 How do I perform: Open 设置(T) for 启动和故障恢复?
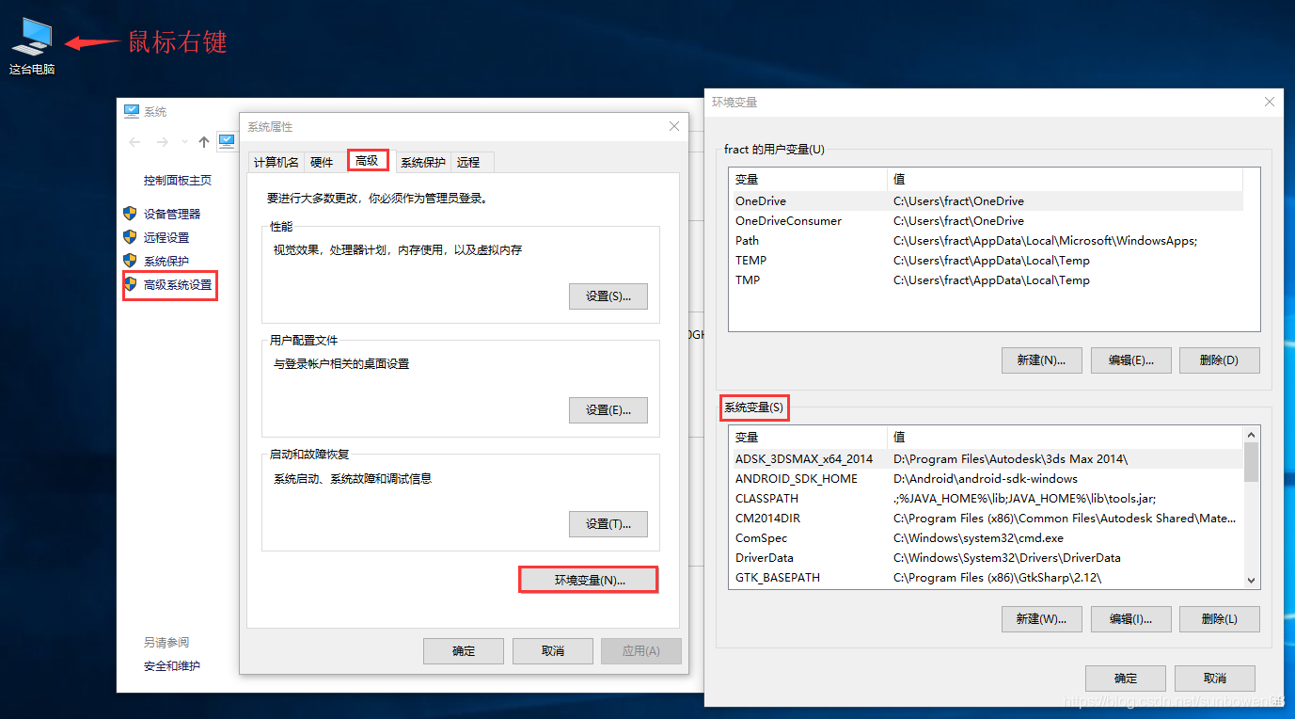click(x=608, y=524)
